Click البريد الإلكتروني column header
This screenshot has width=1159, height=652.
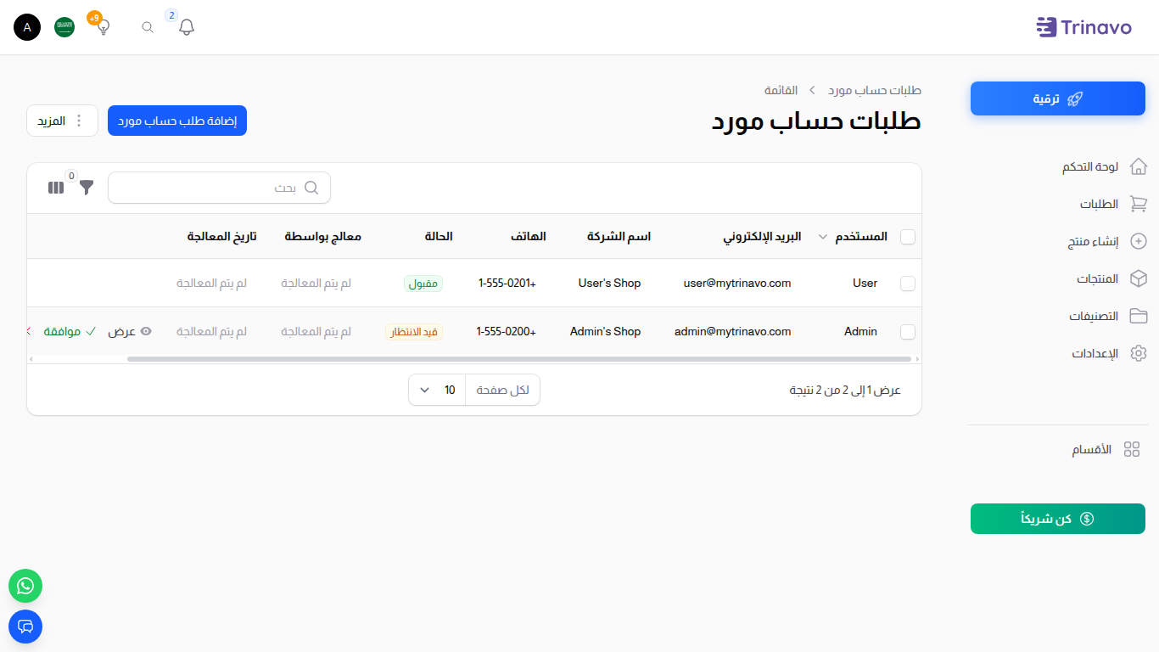762,237
